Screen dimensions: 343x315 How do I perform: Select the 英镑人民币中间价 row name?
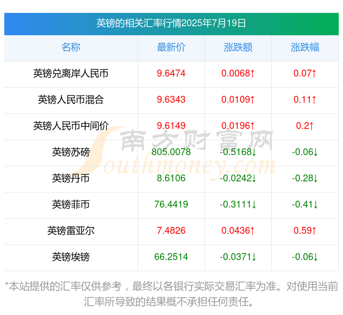click(71, 126)
